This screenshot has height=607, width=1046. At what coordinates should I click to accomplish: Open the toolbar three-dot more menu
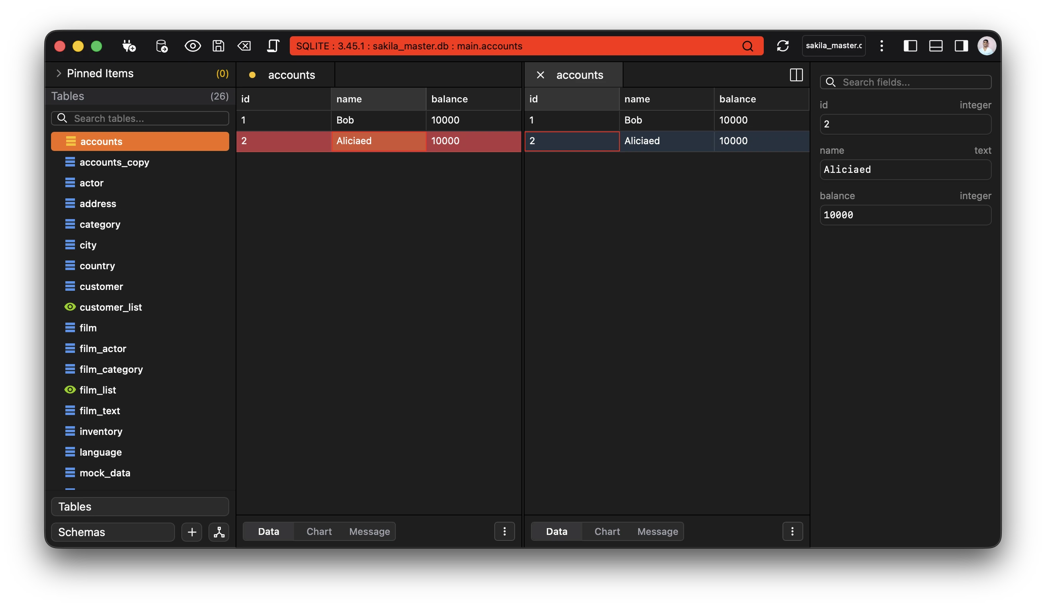(x=882, y=46)
